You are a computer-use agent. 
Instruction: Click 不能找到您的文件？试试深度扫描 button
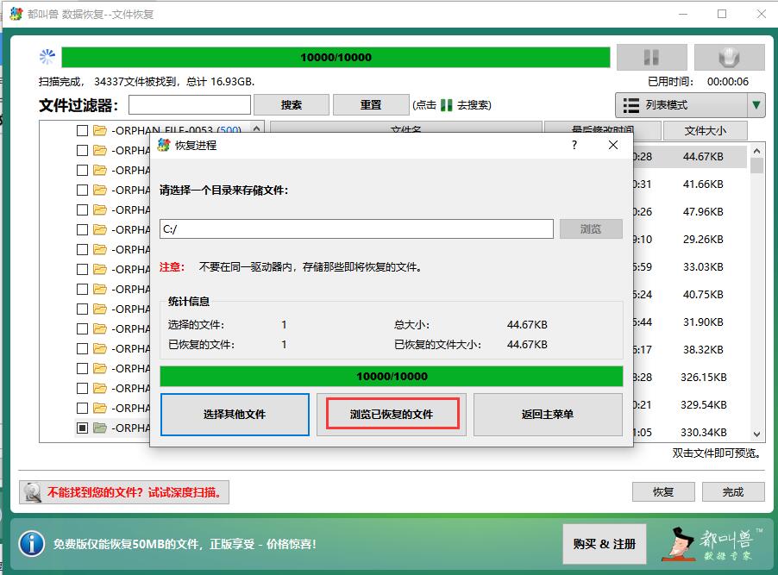pos(124,492)
